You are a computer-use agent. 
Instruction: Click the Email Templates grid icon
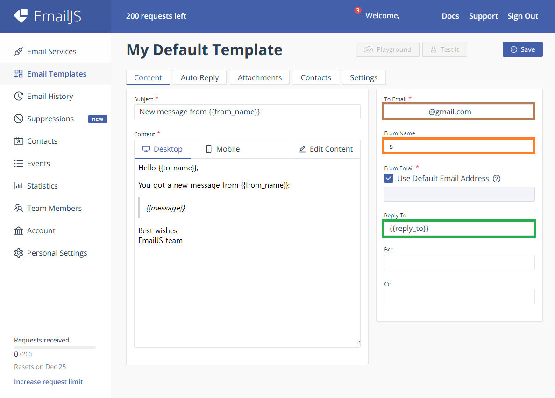[x=18, y=74]
